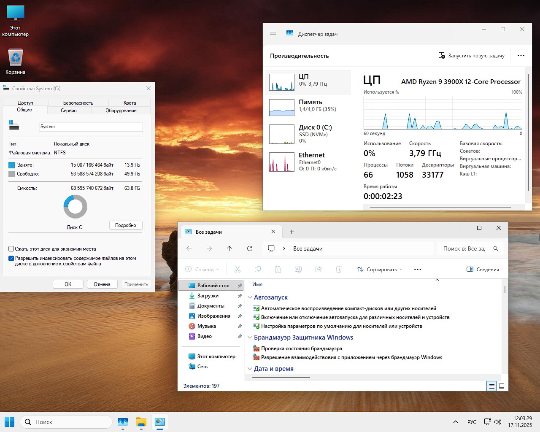Click Запустить новую задачу button
The image size is (540, 432).
(471, 56)
